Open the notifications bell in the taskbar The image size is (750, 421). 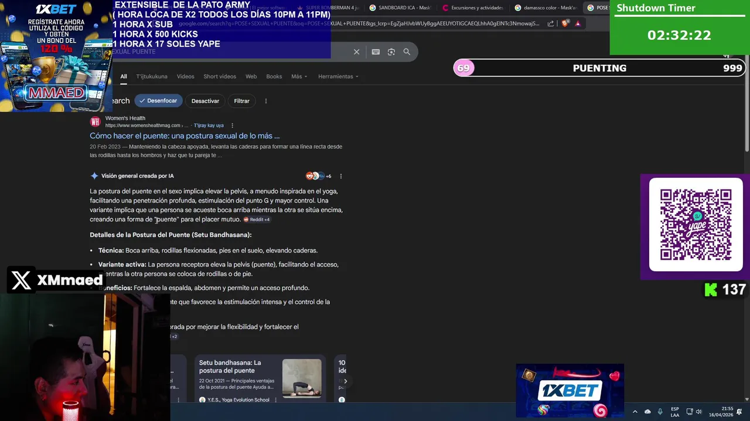(739, 412)
